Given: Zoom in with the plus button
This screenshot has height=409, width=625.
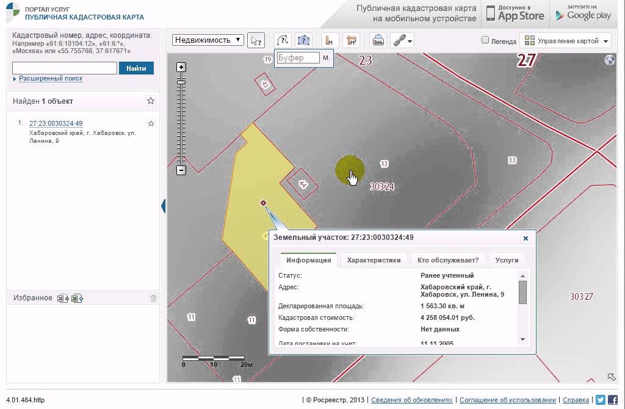Looking at the screenshot, I should click(181, 67).
